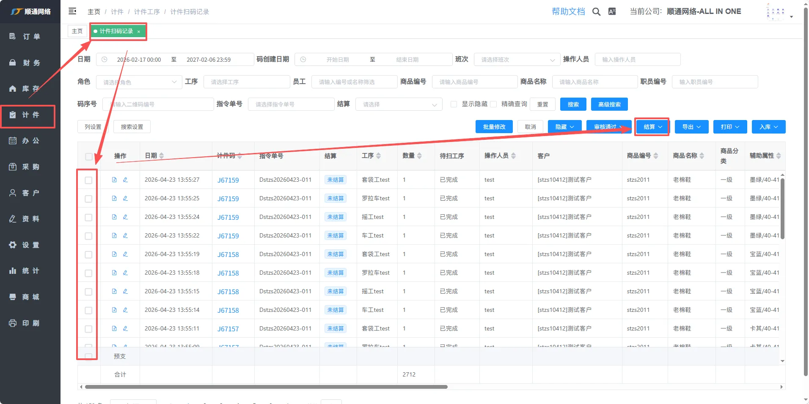
Task: Toggle the 精确查询 checkbox
Action: tap(493, 104)
